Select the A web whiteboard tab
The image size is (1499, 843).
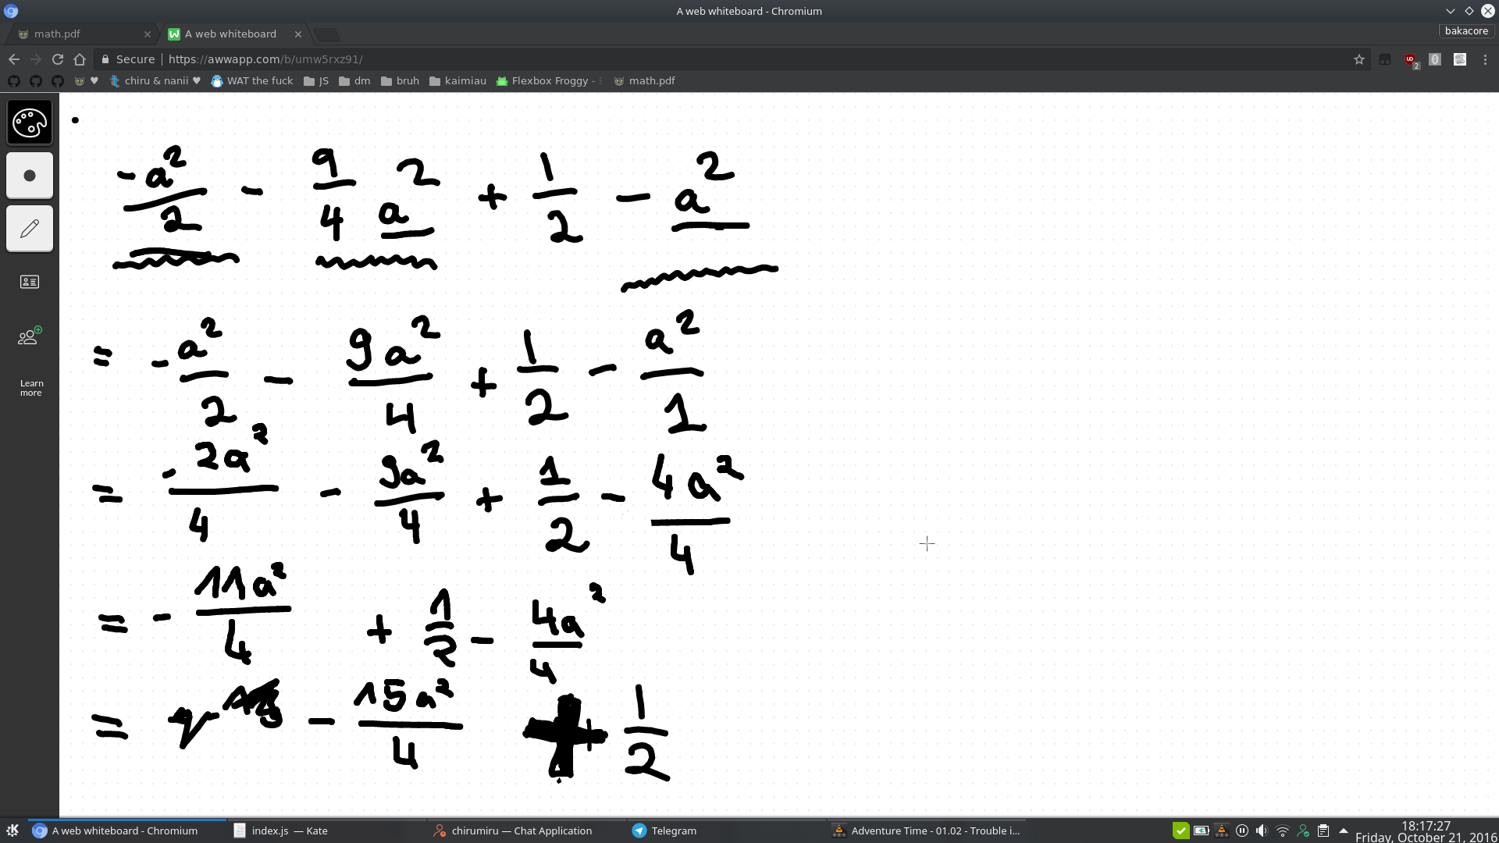234,34
